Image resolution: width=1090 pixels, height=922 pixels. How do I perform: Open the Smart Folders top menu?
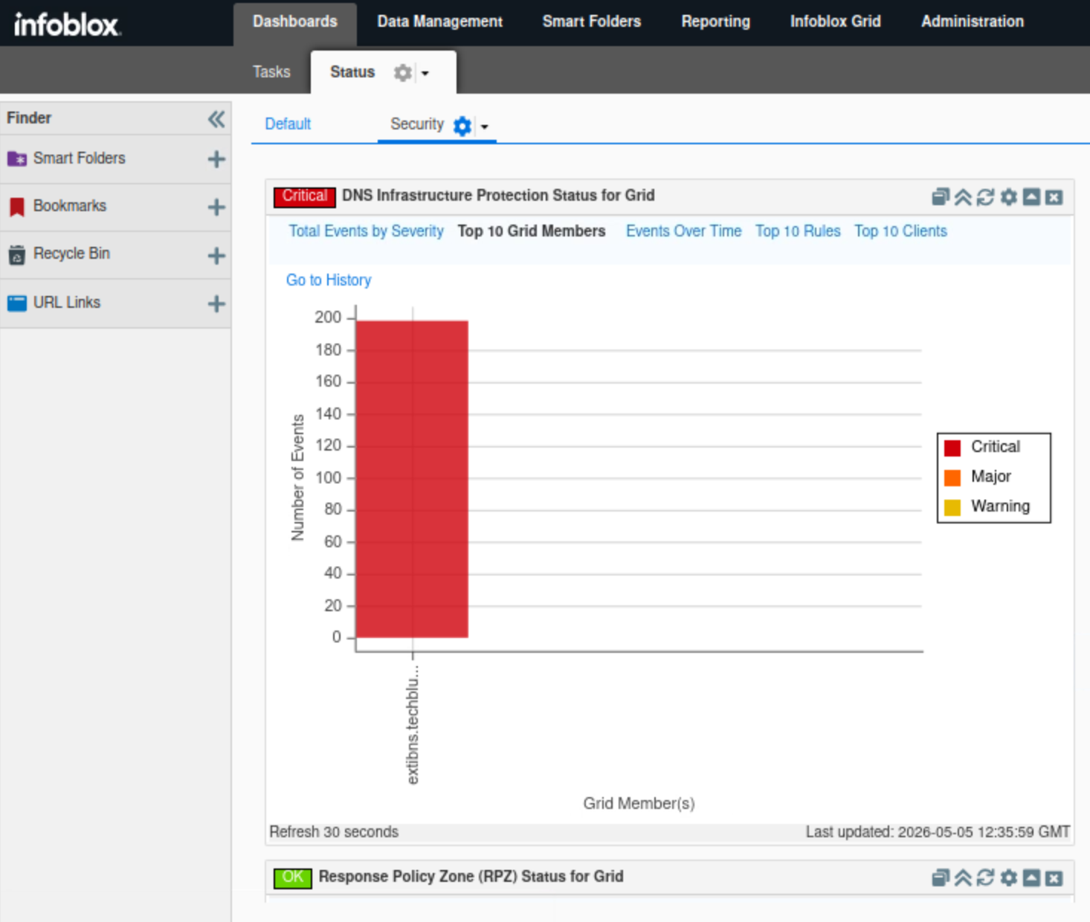(591, 22)
